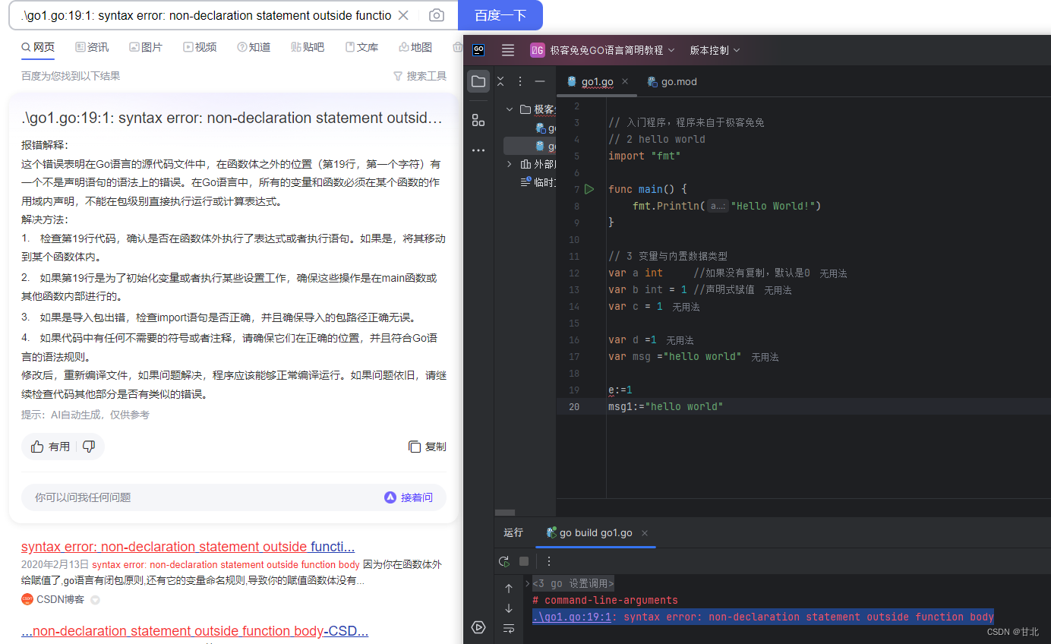Open Baidu 地图 tab
1051x644 pixels.
tap(415, 47)
